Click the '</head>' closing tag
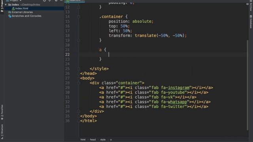 coord(89,74)
